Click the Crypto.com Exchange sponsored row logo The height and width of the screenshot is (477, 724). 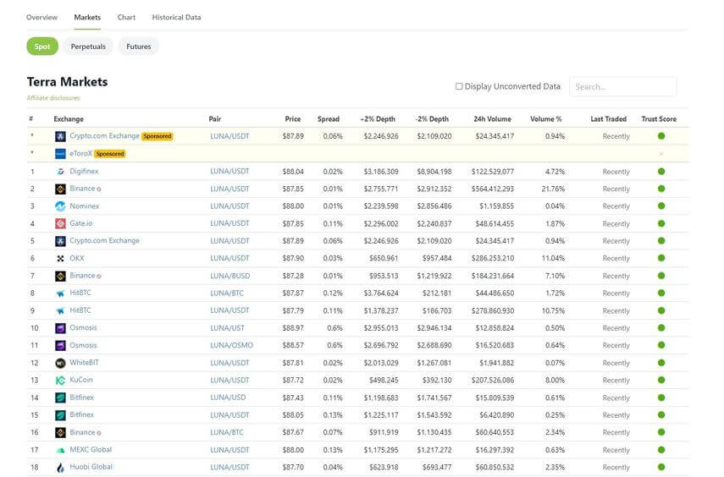(60, 136)
